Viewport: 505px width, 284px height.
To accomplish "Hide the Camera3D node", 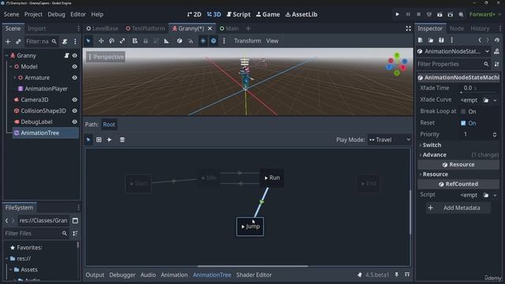I will 74,100.
